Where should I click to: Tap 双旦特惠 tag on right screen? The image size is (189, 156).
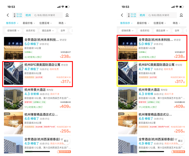tap(153, 127)
